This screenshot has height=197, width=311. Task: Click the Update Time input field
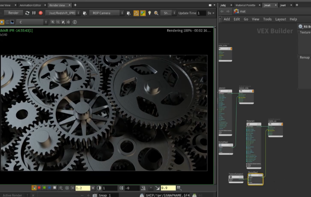point(201,13)
